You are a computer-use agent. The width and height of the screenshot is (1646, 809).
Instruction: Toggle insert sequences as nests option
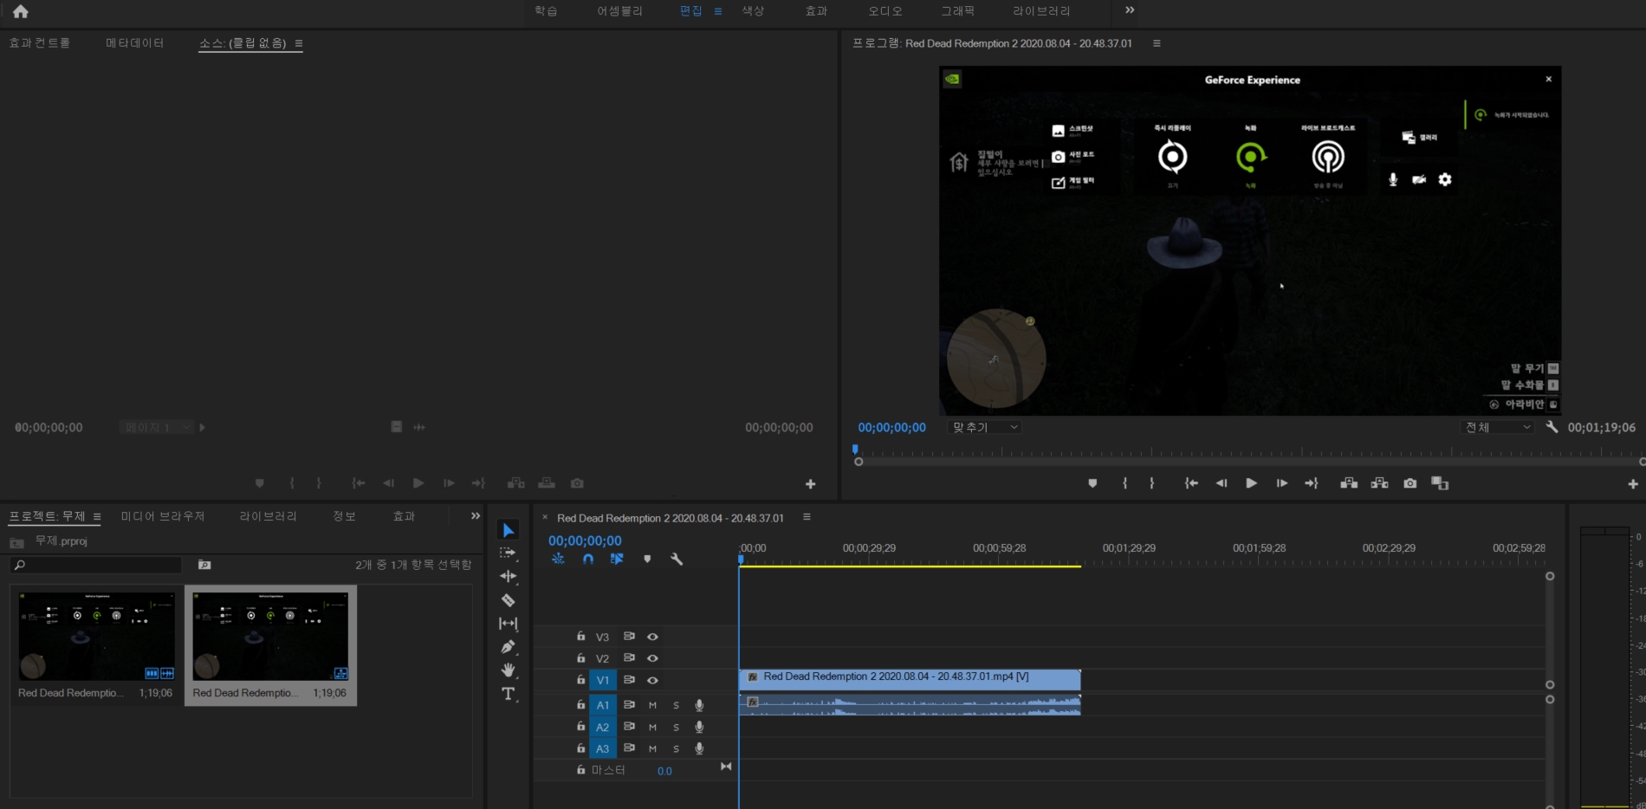click(558, 559)
